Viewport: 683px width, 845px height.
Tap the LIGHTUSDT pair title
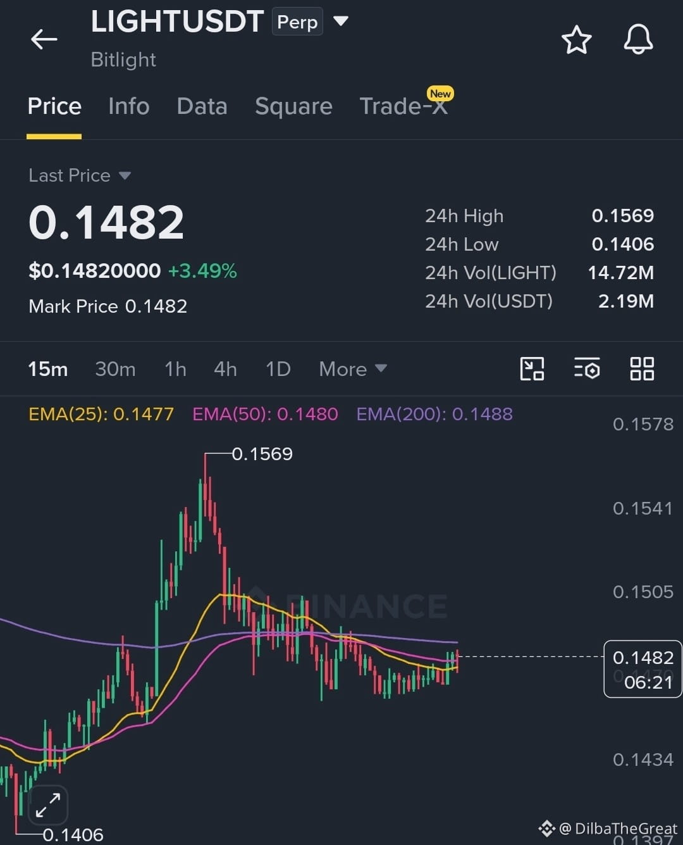click(177, 22)
